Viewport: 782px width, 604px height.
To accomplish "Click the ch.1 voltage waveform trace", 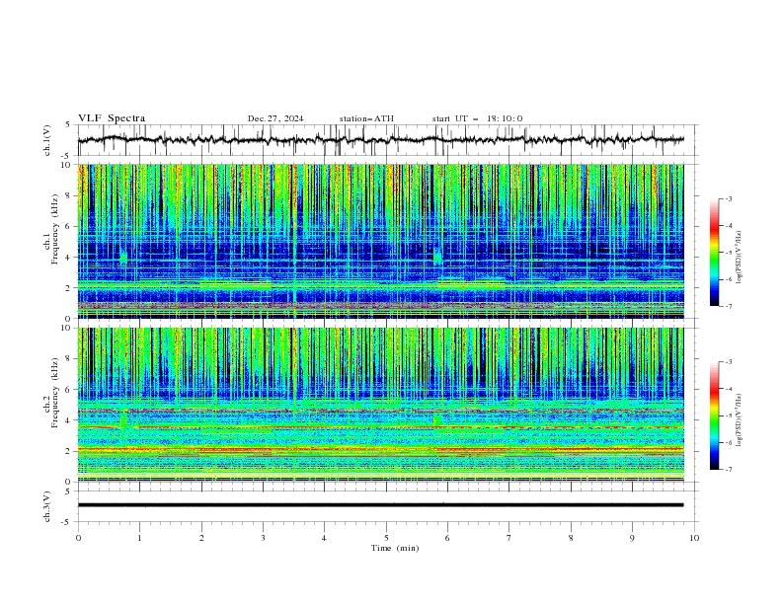I will 380,140.
